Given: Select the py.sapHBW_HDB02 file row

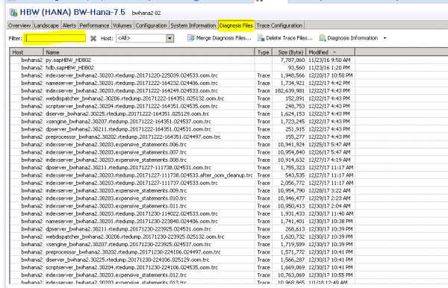Looking at the screenshot, I should pos(182,60).
